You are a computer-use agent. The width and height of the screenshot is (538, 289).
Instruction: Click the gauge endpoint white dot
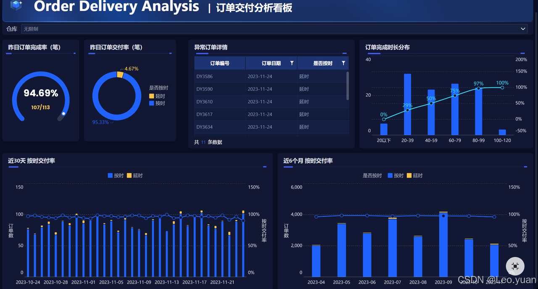pos(63,114)
